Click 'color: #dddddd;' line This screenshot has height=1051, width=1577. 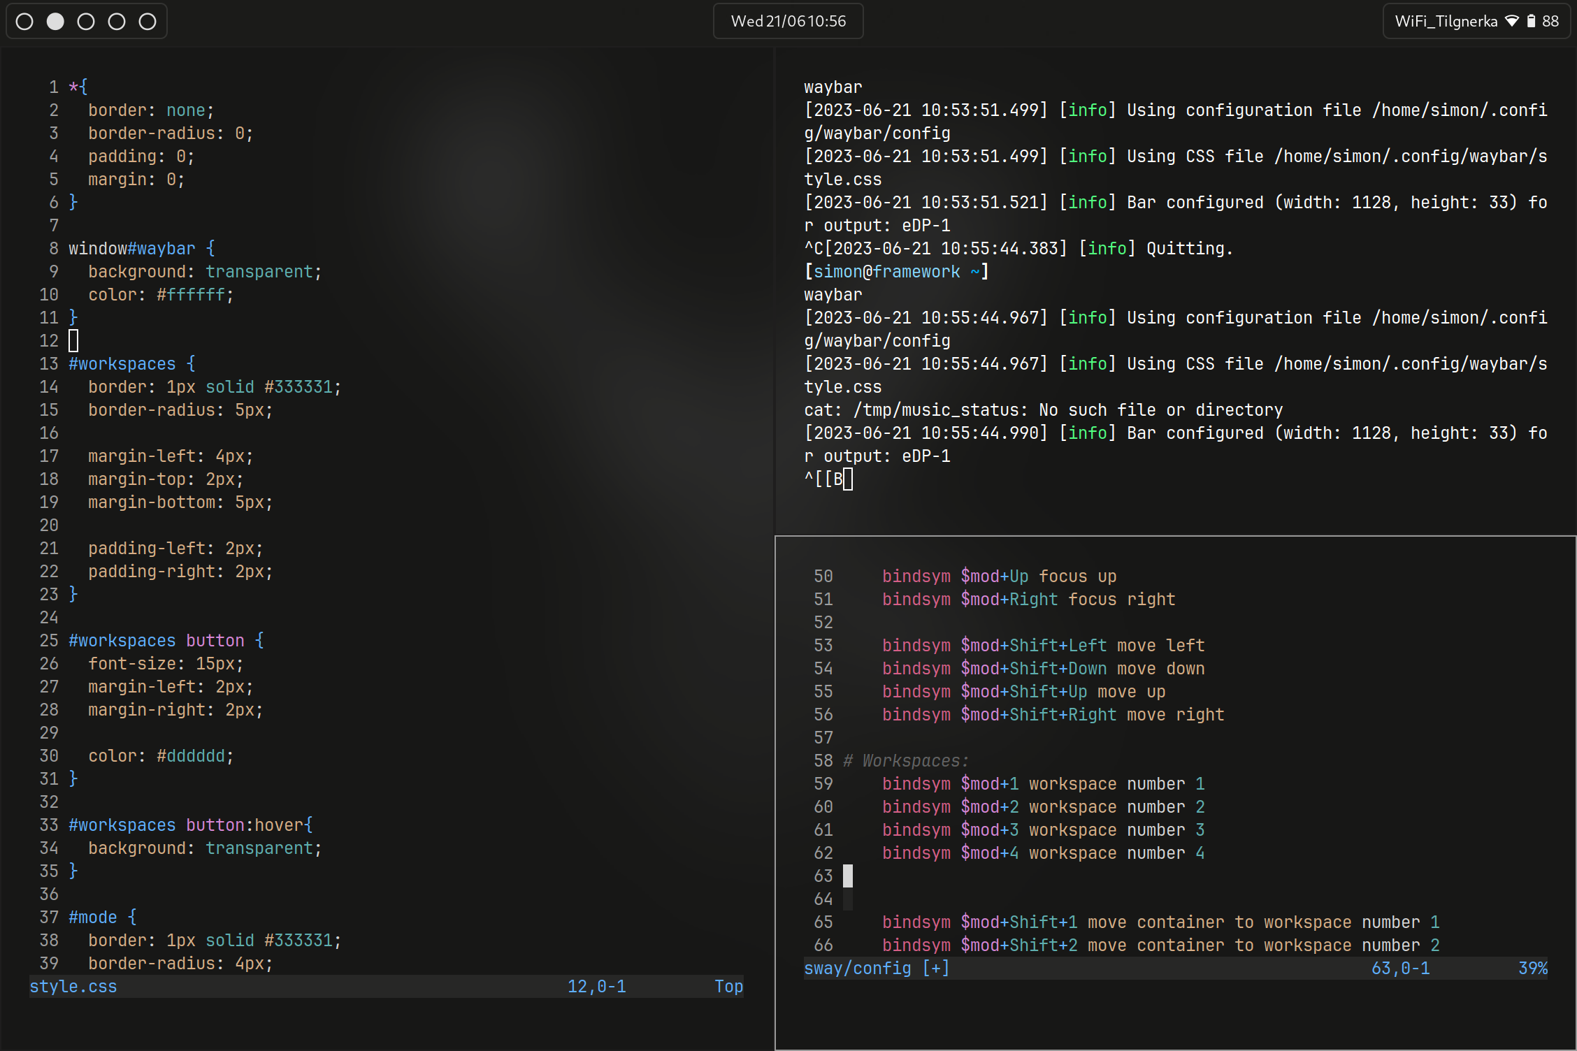click(x=161, y=756)
